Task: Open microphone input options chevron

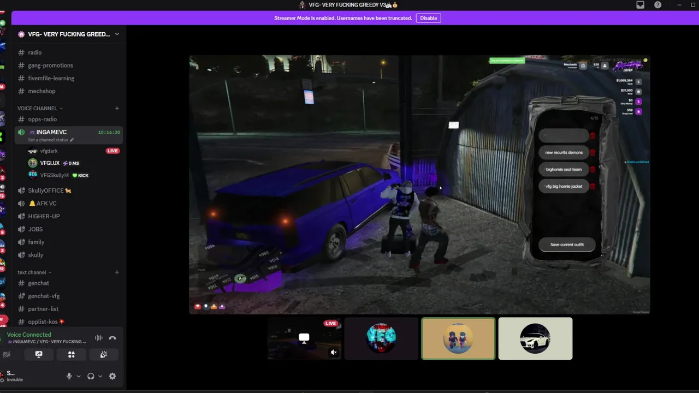Action: 79,376
